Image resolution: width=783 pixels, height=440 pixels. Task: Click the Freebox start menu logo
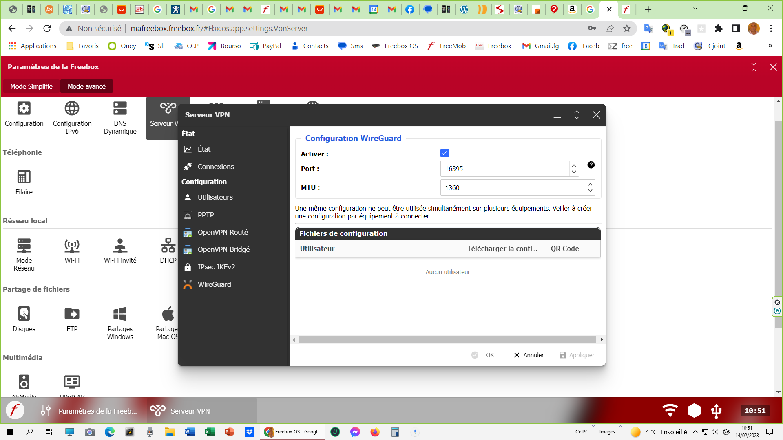15,410
